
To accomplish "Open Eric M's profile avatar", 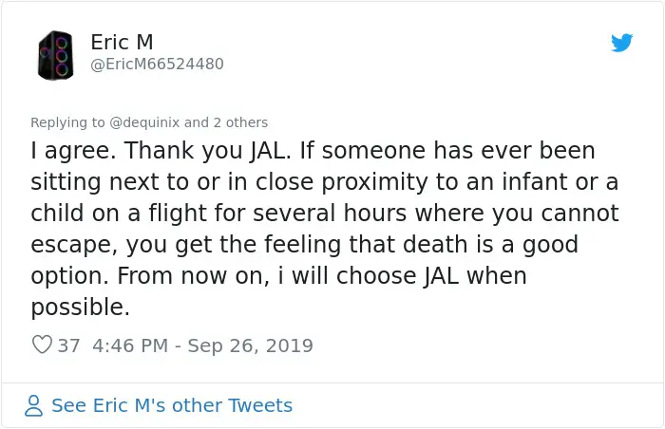I will coord(55,55).
